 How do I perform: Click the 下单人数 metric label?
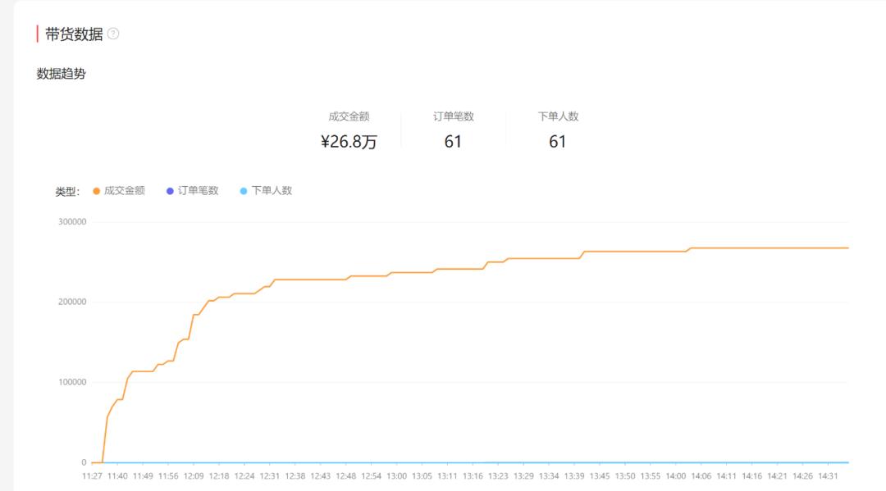tap(556, 116)
